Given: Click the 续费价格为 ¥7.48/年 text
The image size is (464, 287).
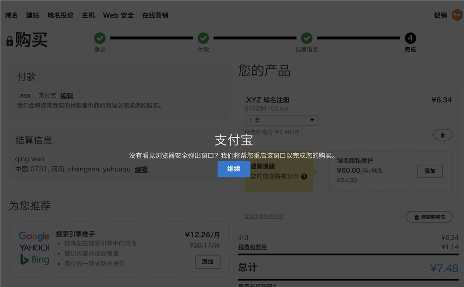Looking at the screenshot, I should click(x=272, y=132).
